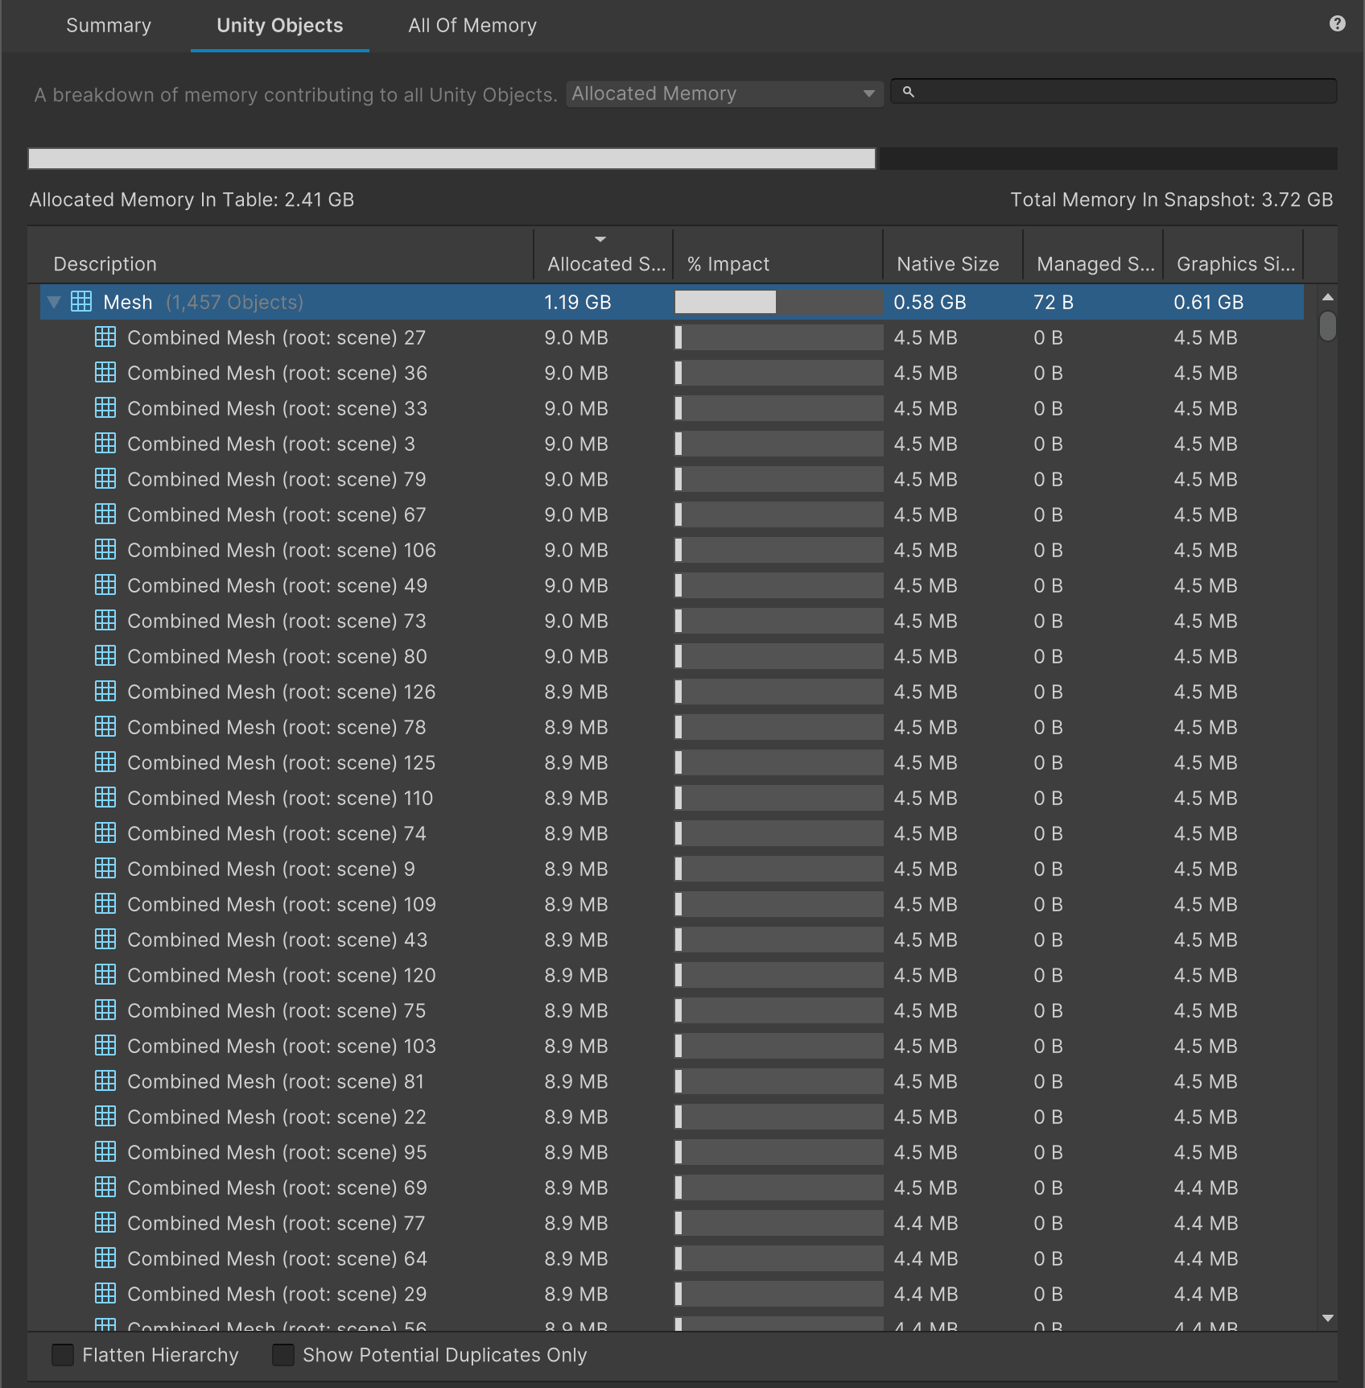Click mesh icon beside Combined Mesh 109

105,904
